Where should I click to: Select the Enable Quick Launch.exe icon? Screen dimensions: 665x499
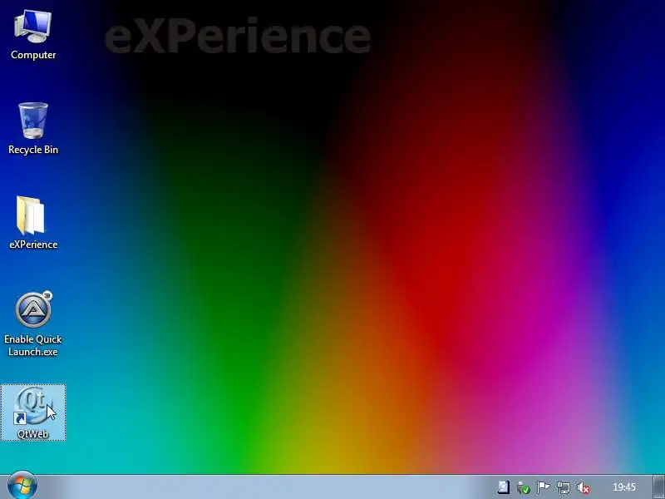33,324
